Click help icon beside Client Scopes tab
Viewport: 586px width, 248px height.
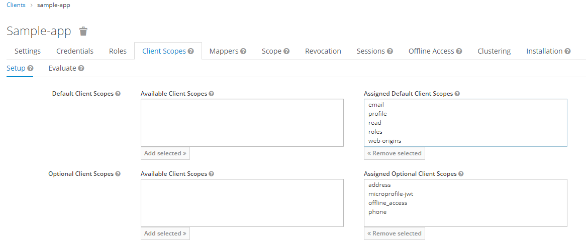point(191,51)
